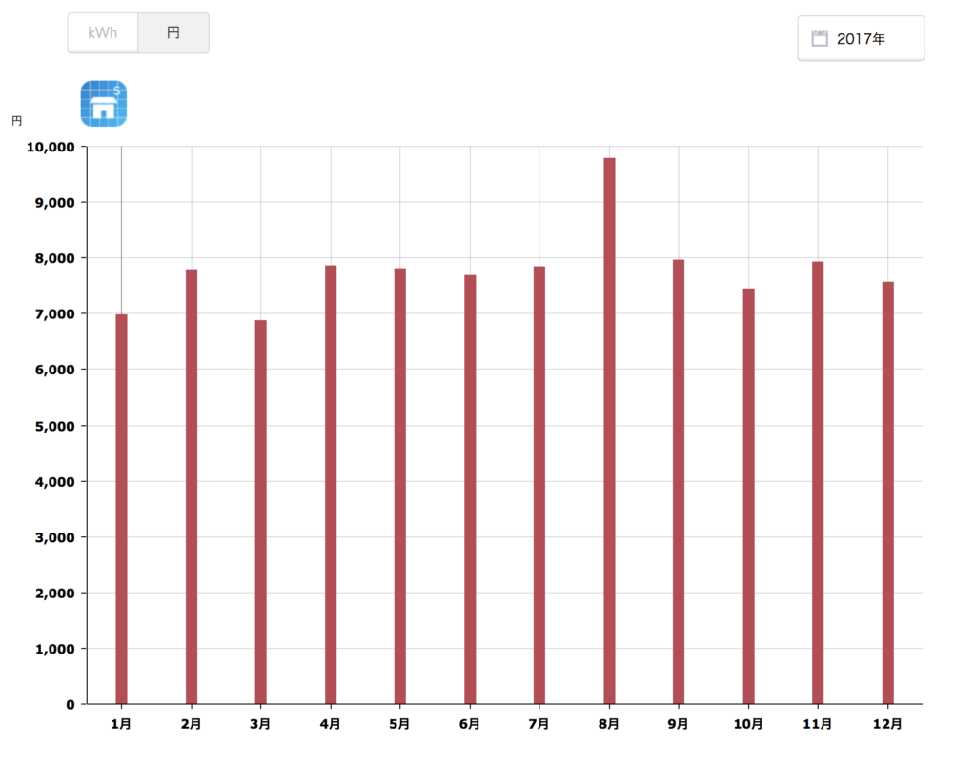Switch the chart units to kWh

[x=103, y=32]
